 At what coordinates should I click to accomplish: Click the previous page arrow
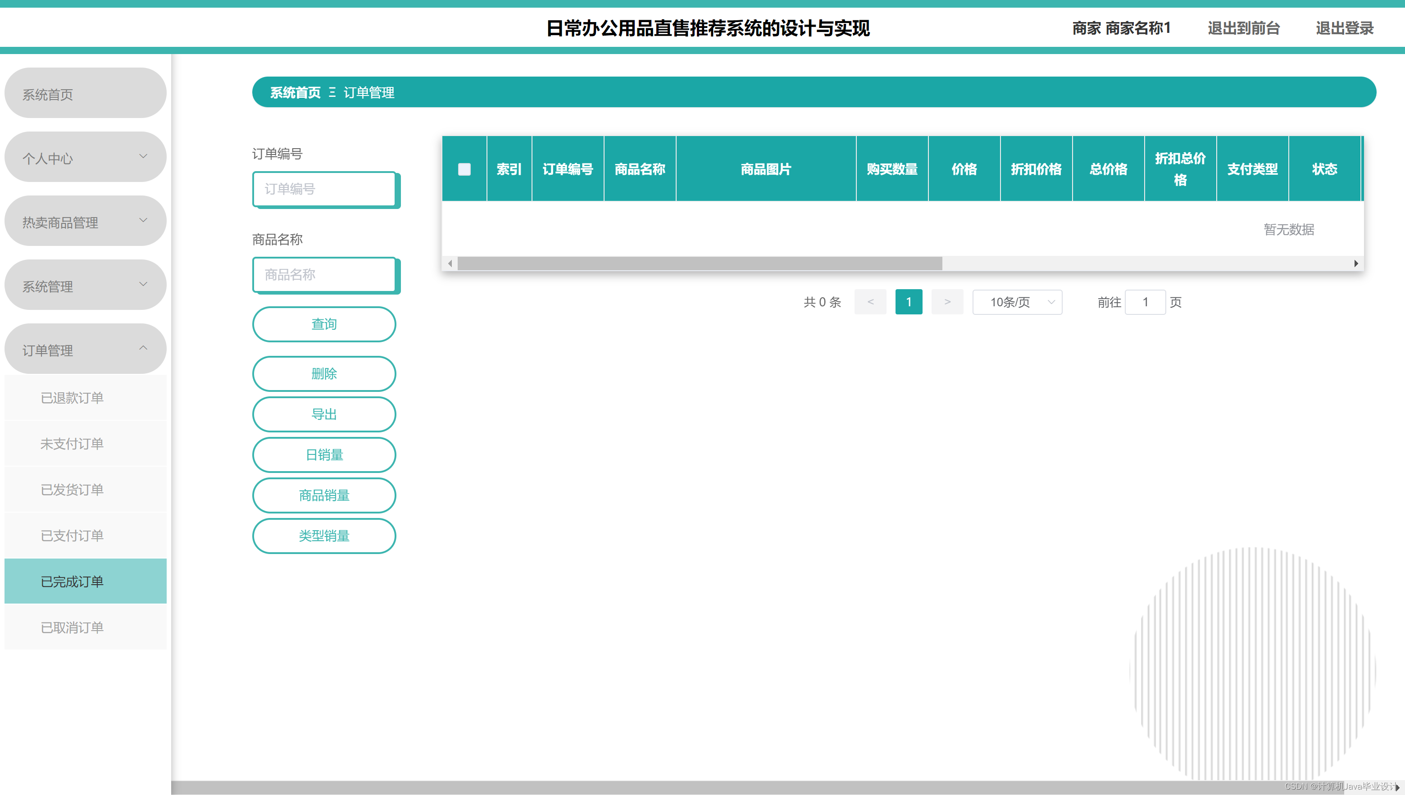(870, 302)
